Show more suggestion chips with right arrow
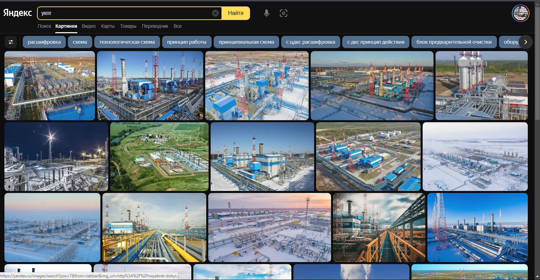Image resolution: width=540 pixels, height=280 pixels. point(526,42)
